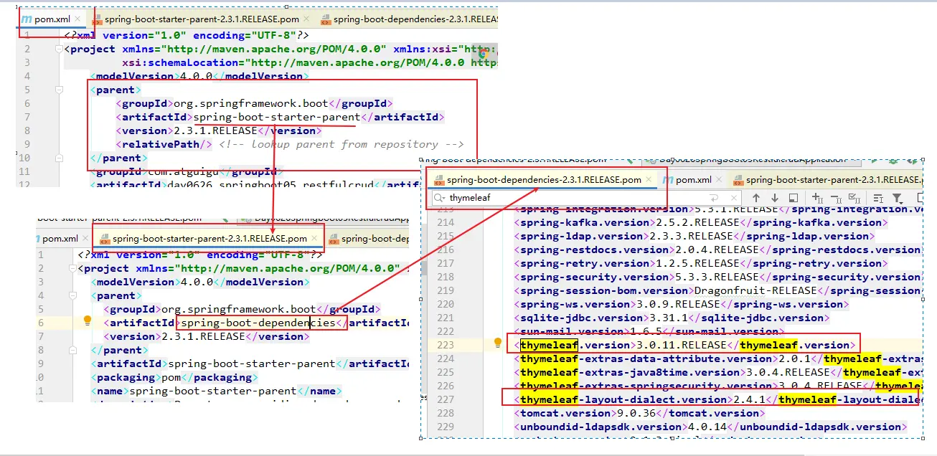Screen dimensions: 937x456
Task: Click org.springframework.boot groupId in top editor
Action: (253, 103)
